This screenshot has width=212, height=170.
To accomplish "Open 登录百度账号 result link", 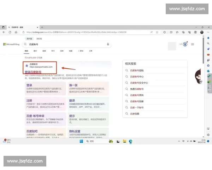I will pyautogui.click(x=33, y=72).
